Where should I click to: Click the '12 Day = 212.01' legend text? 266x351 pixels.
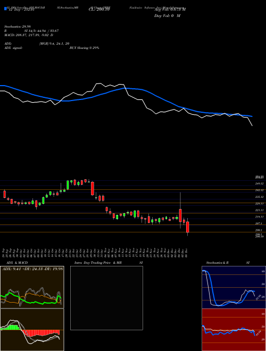pyautogui.click(x=21, y=10)
